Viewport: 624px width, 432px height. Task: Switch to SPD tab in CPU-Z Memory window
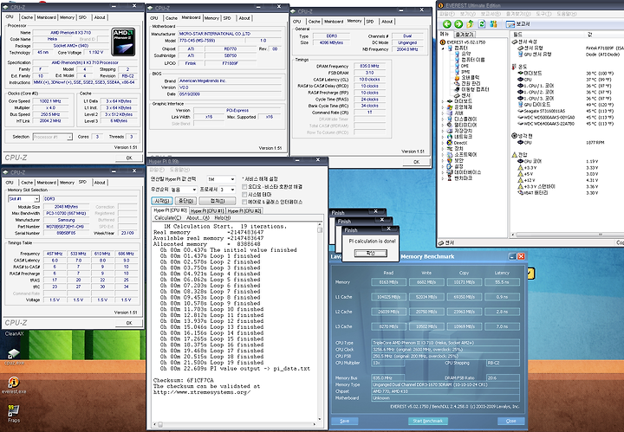tap(370, 22)
